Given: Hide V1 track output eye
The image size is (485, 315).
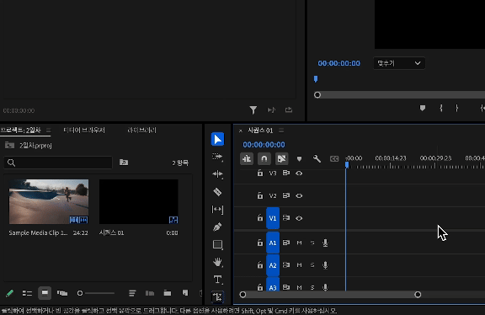Looking at the screenshot, I should tap(299, 218).
